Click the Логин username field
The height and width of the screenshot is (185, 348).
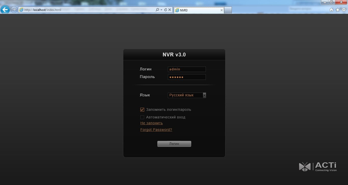(x=187, y=69)
